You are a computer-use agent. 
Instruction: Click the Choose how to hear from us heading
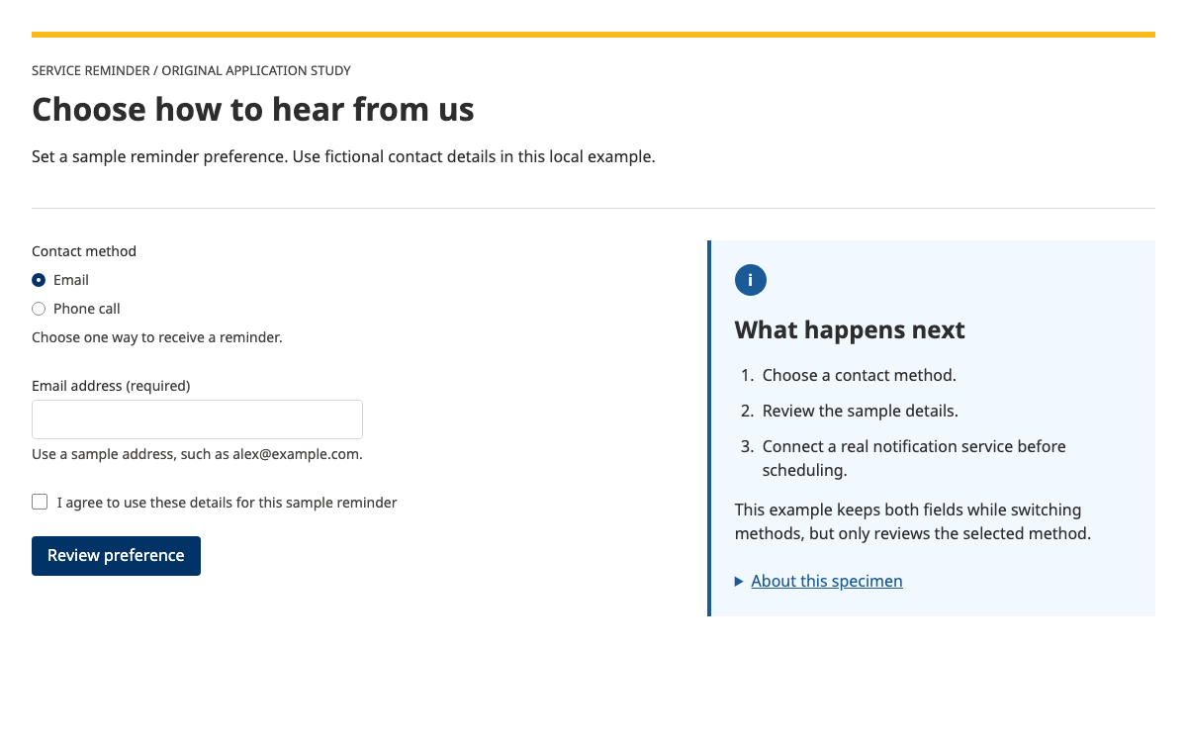(253, 109)
